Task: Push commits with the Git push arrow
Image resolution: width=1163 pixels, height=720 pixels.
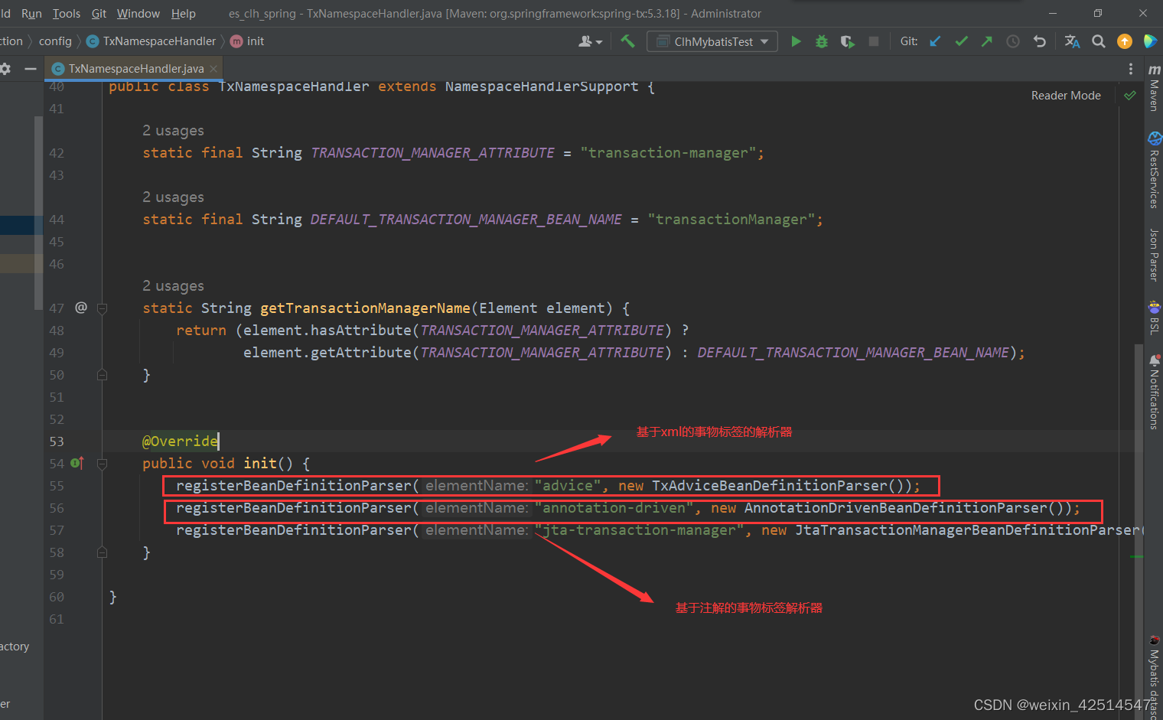Action: 987,41
